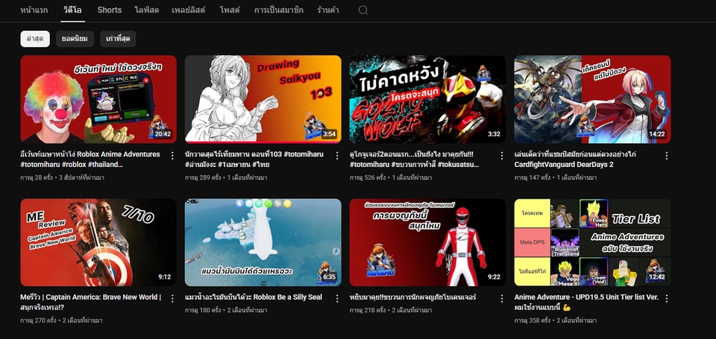Play the Drawing Saikyou 103 thumbnail
716x339 pixels.
click(x=263, y=99)
